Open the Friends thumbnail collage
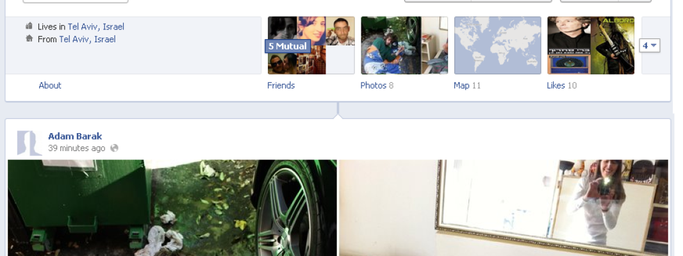Image resolution: width=683 pixels, height=256 pixels. point(311,45)
